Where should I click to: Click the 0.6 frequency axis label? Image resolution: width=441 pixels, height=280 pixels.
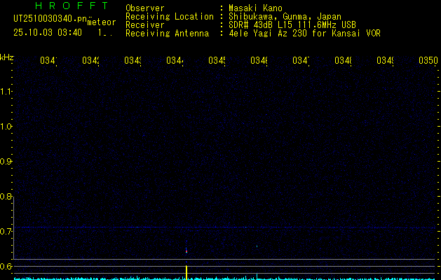point(6,267)
